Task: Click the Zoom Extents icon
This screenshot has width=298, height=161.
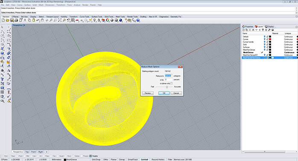Action: (x=60, y=20)
